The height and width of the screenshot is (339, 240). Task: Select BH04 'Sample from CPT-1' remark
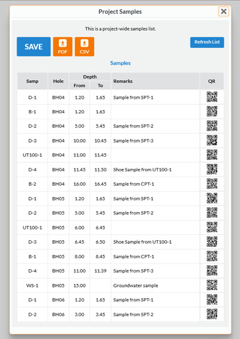(134, 184)
